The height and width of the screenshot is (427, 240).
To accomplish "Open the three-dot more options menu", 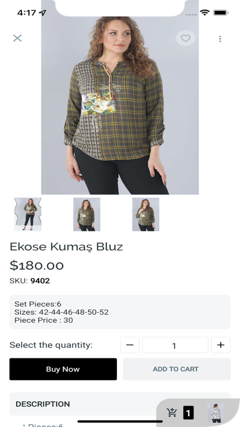I will [220, 39].
